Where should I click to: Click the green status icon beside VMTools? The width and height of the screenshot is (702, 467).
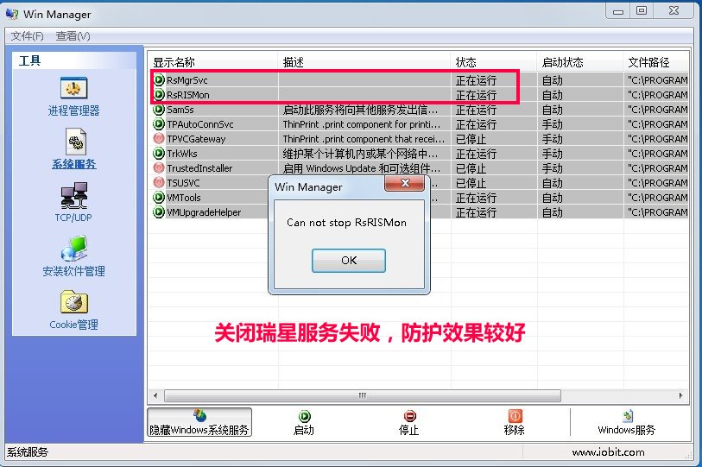[x=159, y=198]
